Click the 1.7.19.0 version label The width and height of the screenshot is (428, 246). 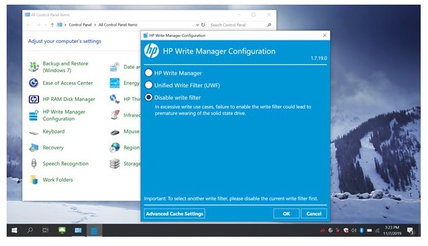click(319, 58)
